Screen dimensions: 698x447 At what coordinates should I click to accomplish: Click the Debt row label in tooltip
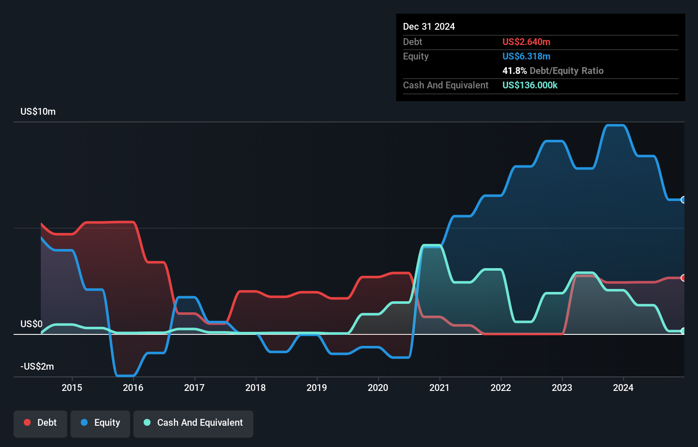[412, 42]
